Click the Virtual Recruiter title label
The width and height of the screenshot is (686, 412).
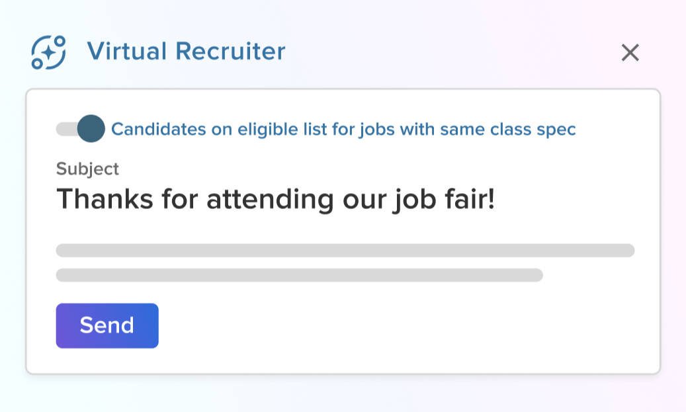coord(187,52)
